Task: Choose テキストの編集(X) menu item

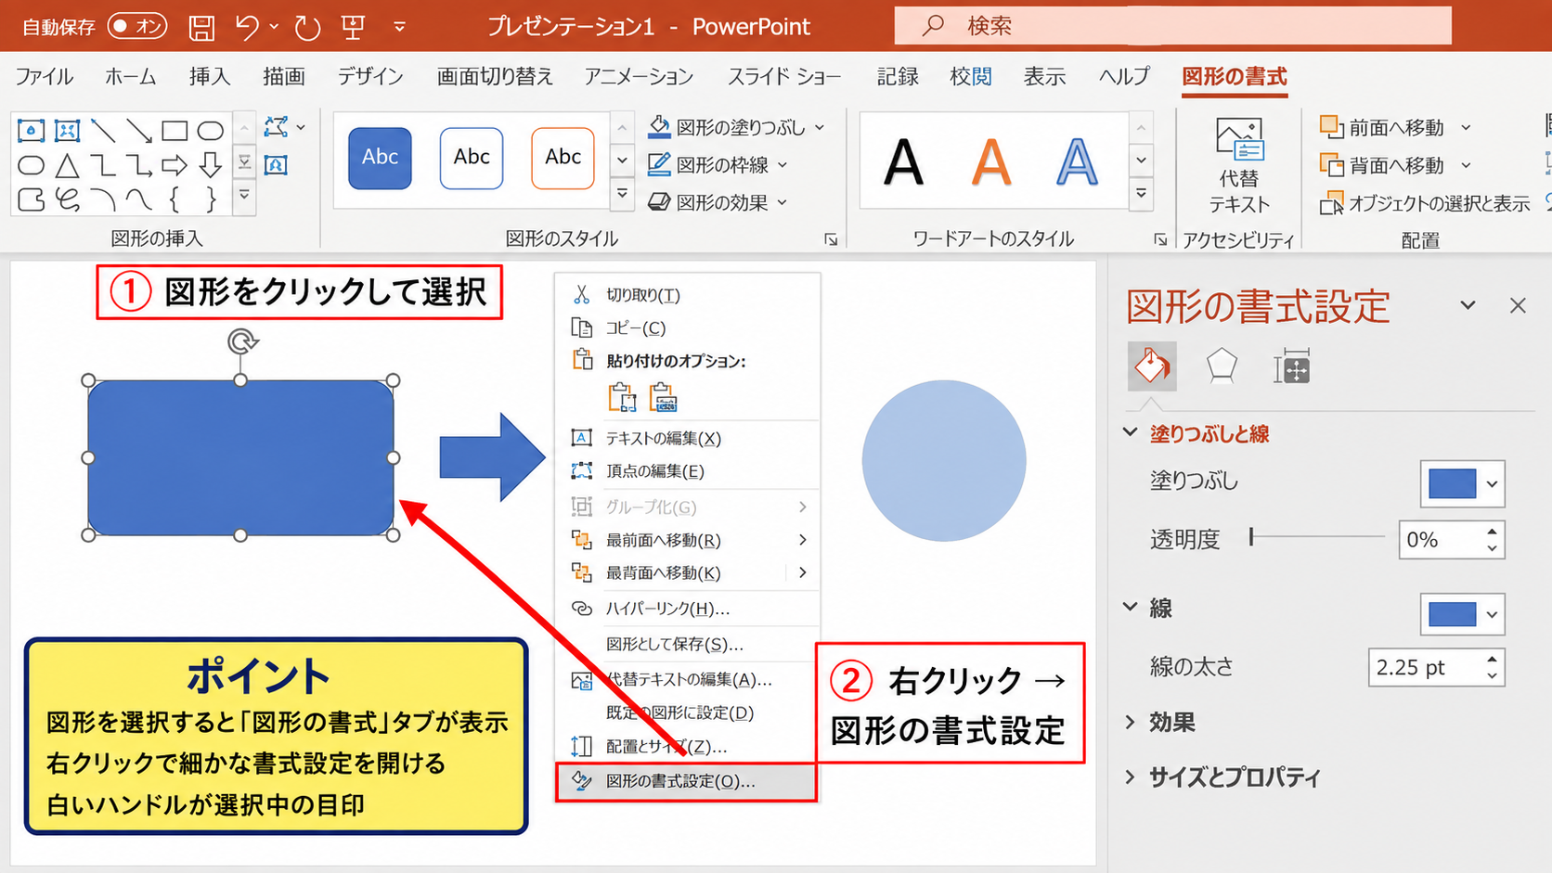Action: 687,438
